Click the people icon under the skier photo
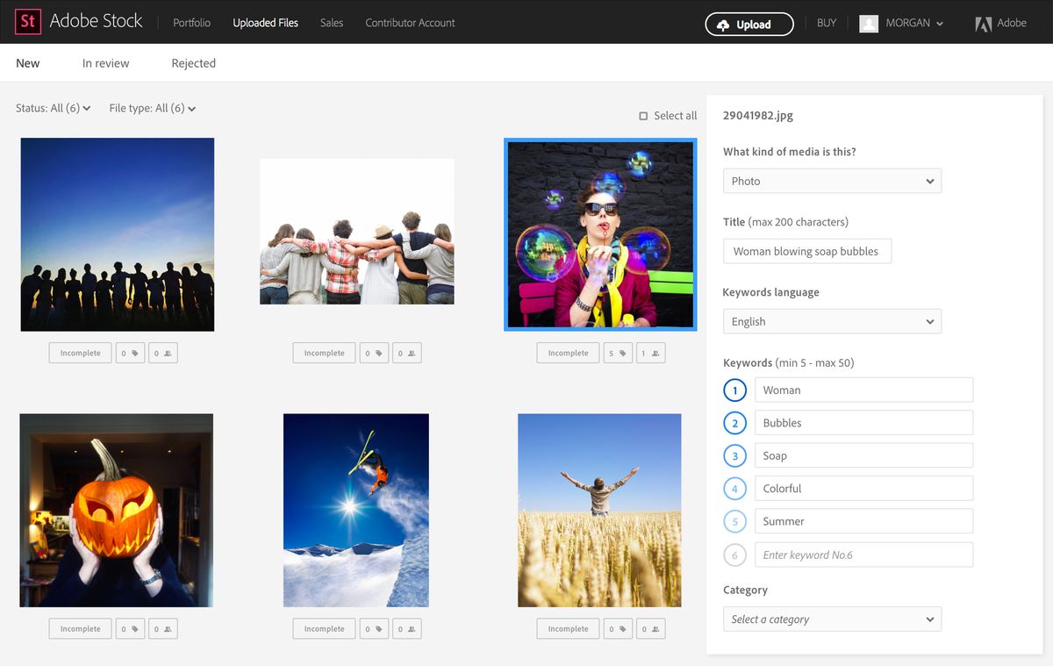Viewport: 1053px width, 666px height. [x=406, y=628]
